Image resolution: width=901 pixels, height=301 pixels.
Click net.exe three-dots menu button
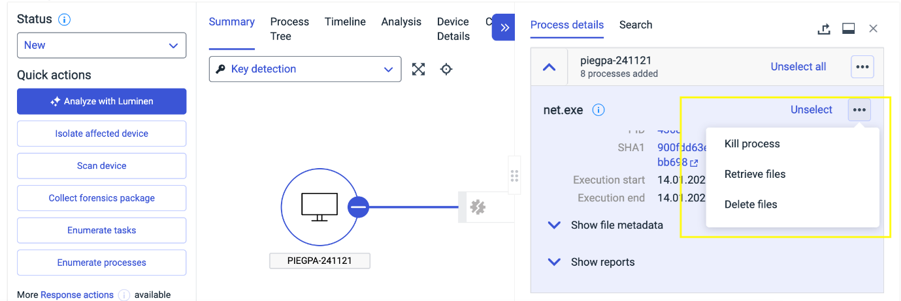(x=859, y=110)
